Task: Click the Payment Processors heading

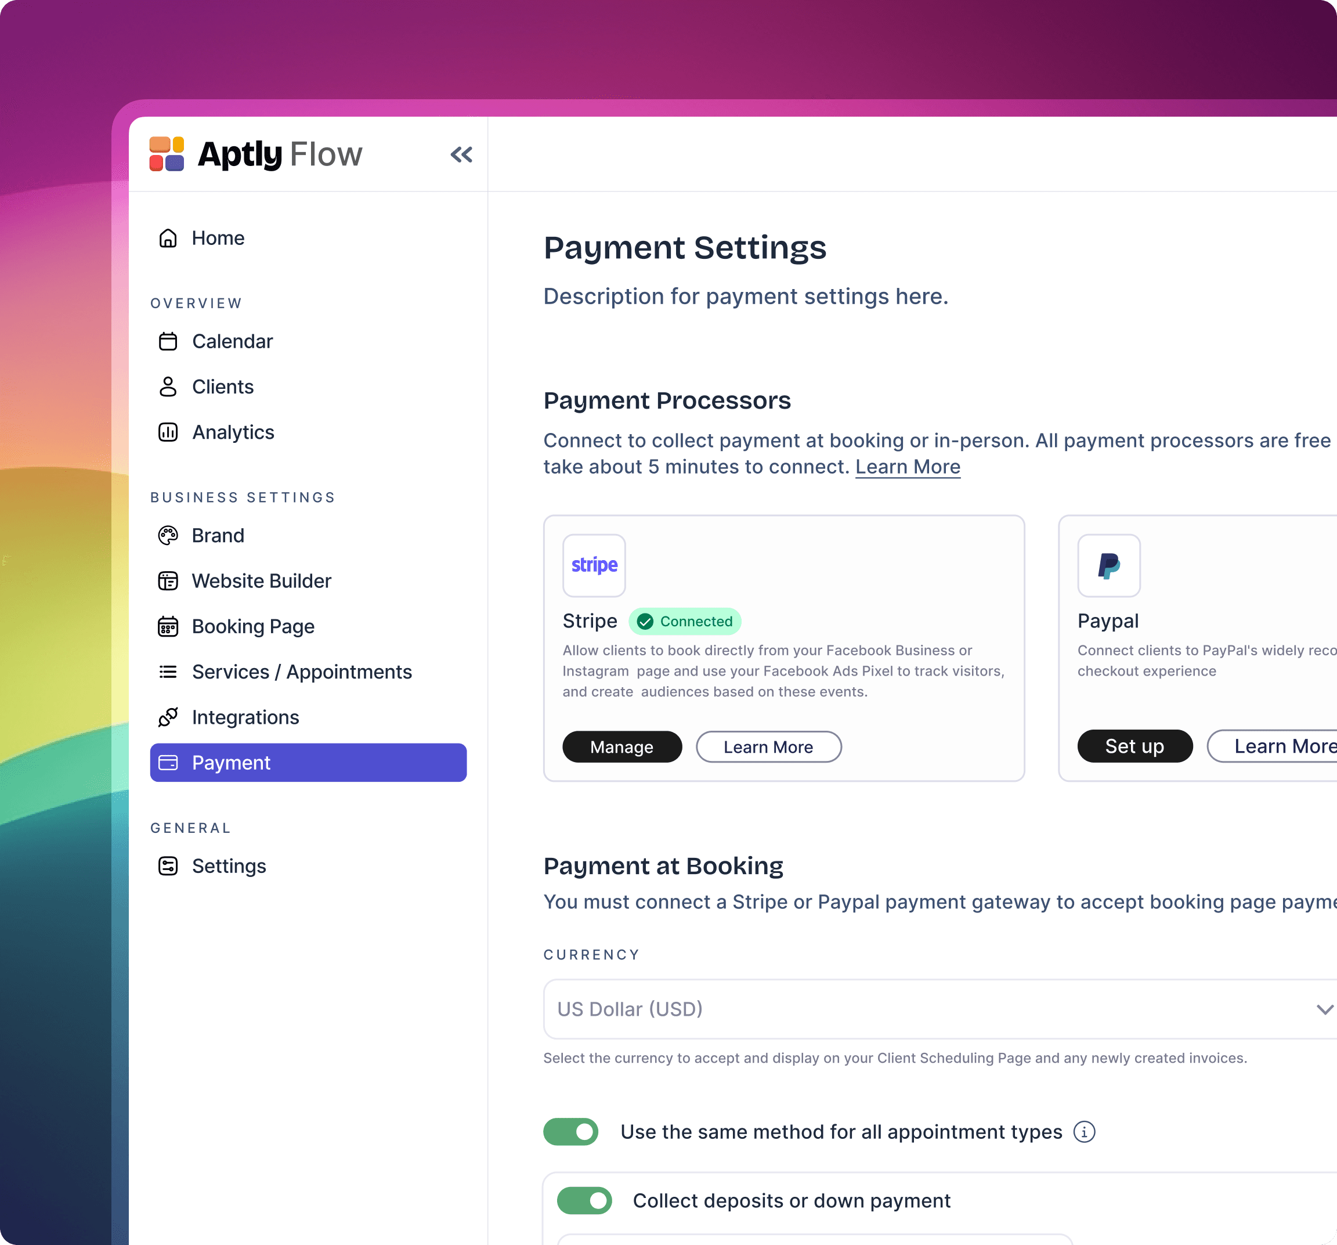Action: pyautogui.click(x=667, y=401)
